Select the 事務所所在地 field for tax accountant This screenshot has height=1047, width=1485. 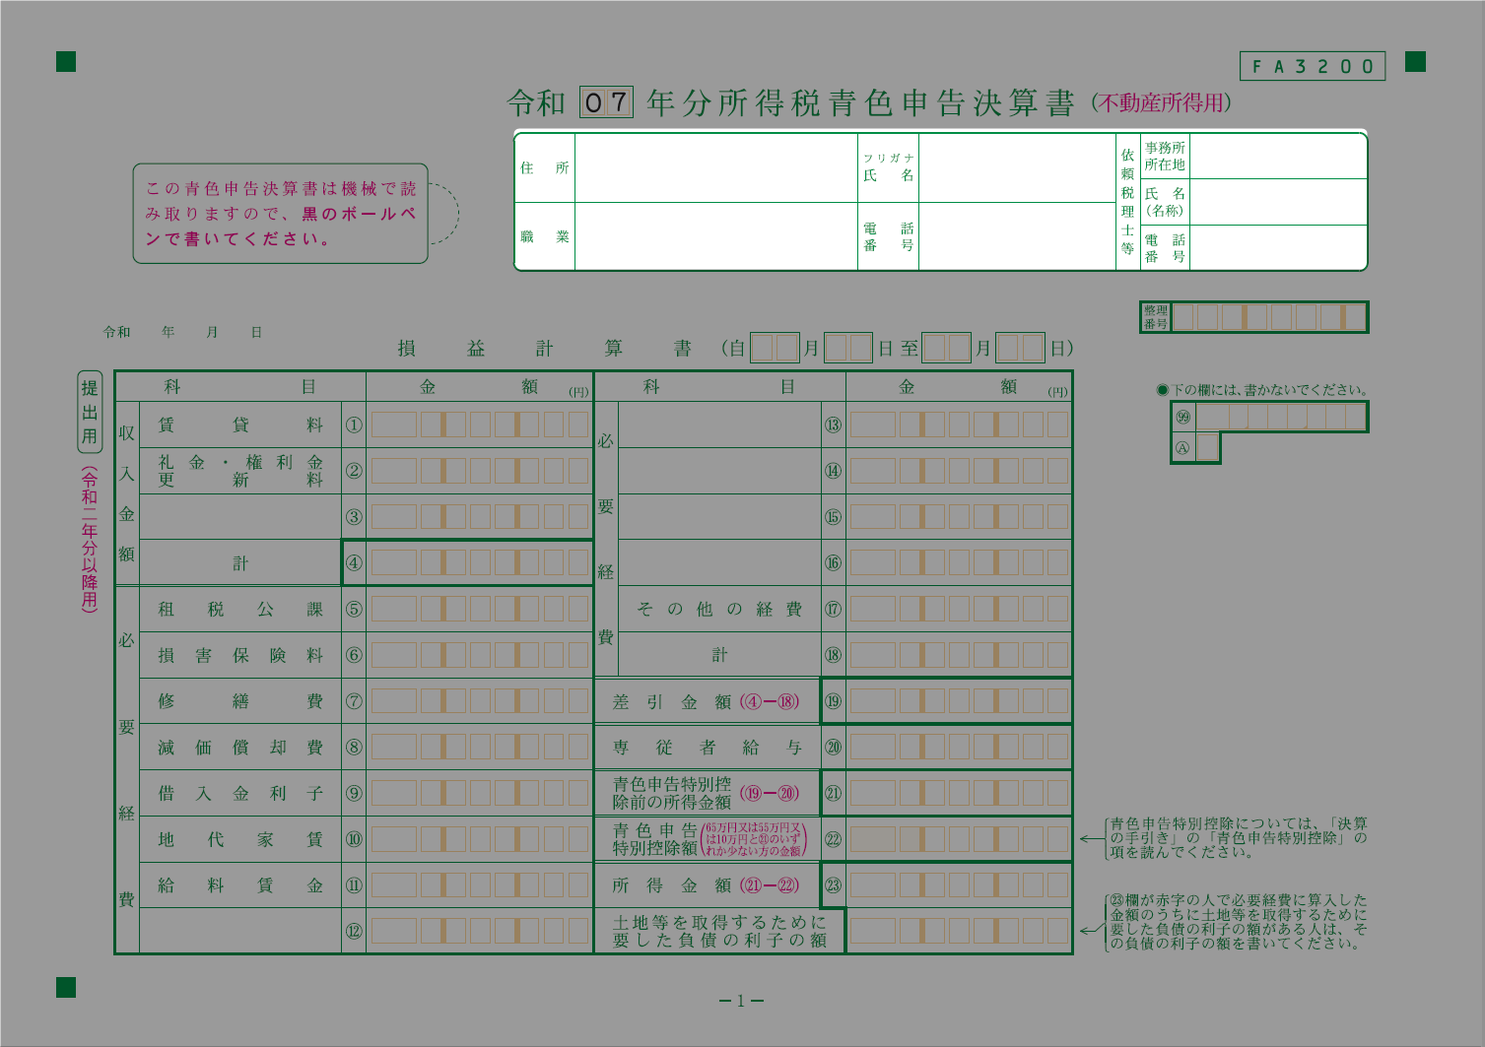click(x=1277, y=157)
